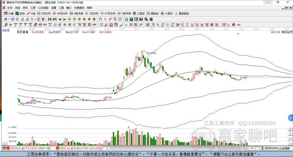Open the 设置 menu
This screenshot has width=293, height=157.
tap(54, 8)
